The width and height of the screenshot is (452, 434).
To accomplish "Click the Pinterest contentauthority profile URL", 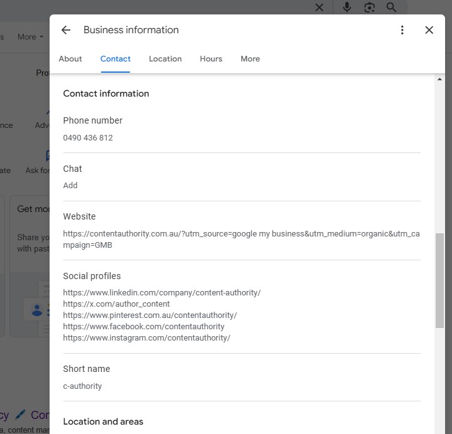I will pos(150,315).
